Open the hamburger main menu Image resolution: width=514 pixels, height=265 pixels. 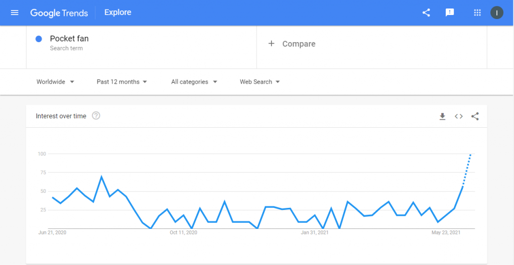[15, 13]
